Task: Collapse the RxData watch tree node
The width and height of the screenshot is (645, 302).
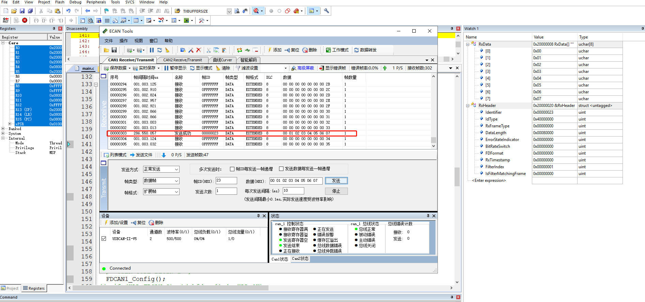Action: click(x=467, y=44)
